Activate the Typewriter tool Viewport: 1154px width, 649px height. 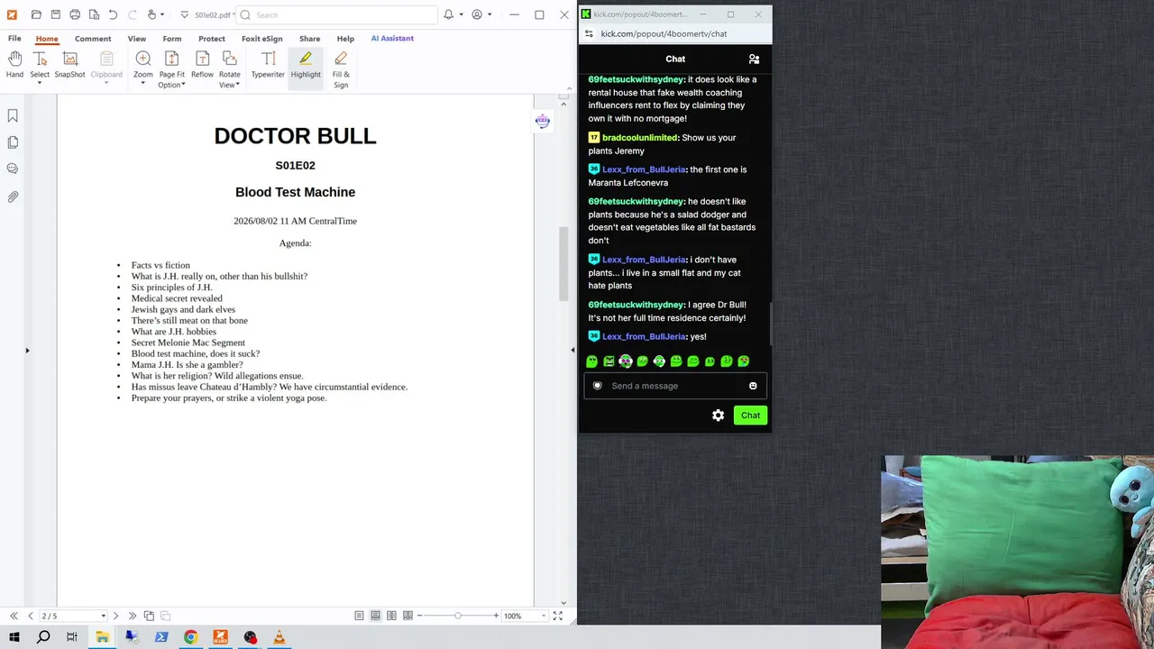[x=268, y=65]
